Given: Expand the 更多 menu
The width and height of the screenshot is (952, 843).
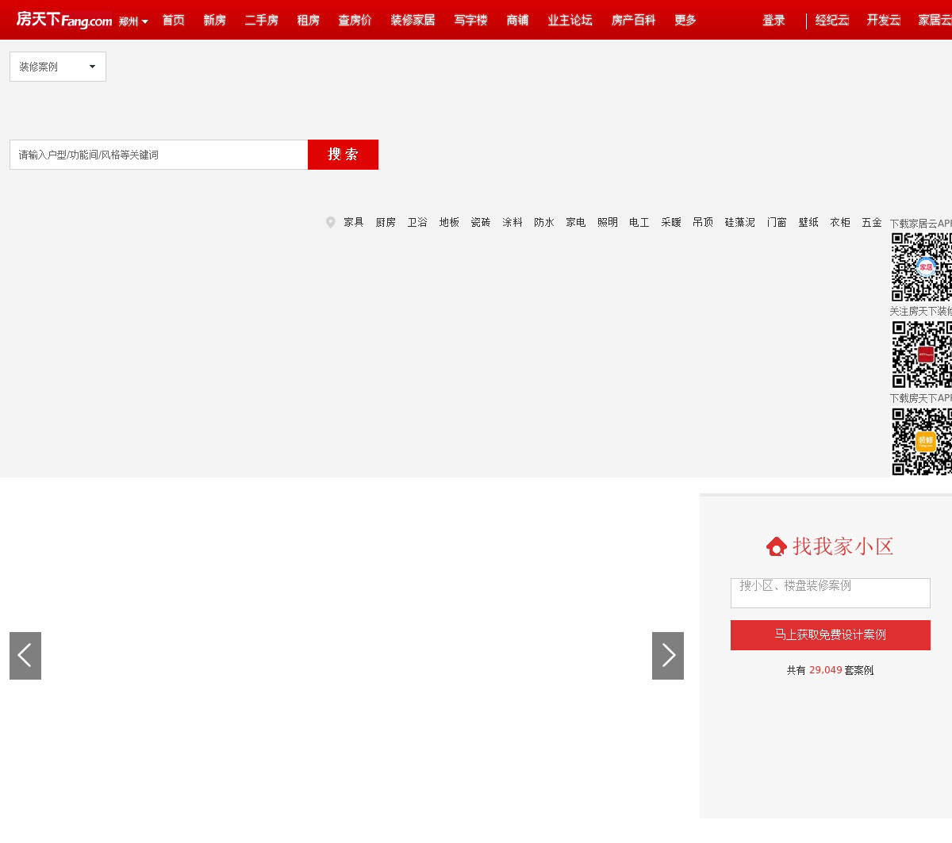Looking at the screenshot, I should pos(685,20).
